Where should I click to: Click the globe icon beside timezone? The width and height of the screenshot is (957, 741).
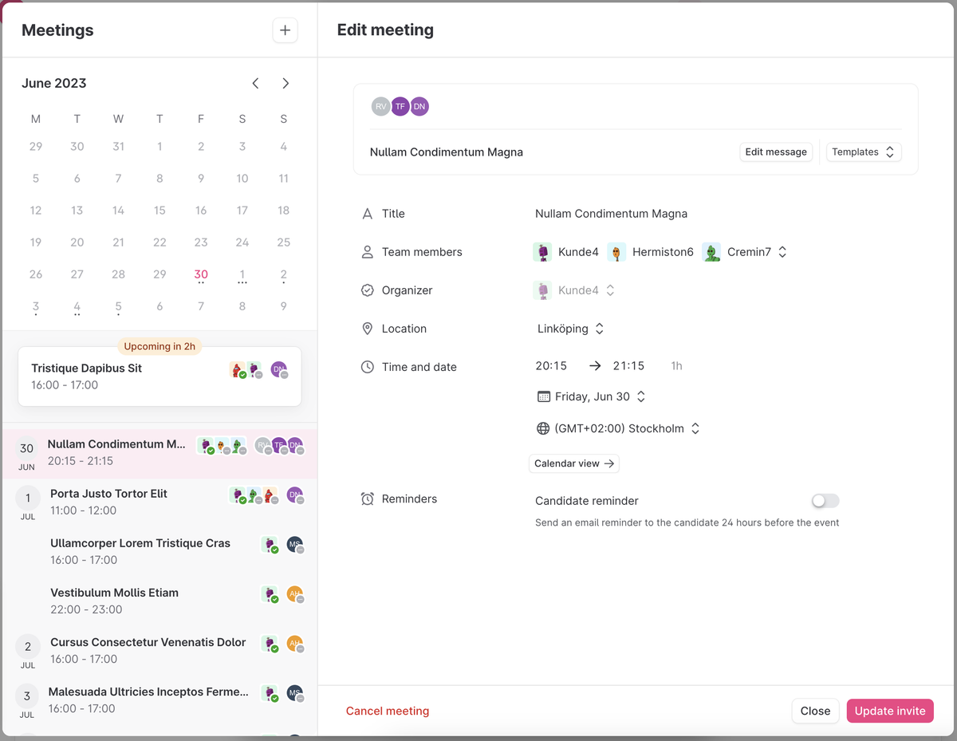pyautogui.click(x=543, y=428)
